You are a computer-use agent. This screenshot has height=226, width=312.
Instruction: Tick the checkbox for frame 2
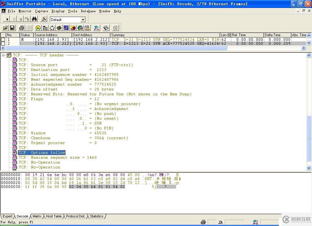[3, 43]
